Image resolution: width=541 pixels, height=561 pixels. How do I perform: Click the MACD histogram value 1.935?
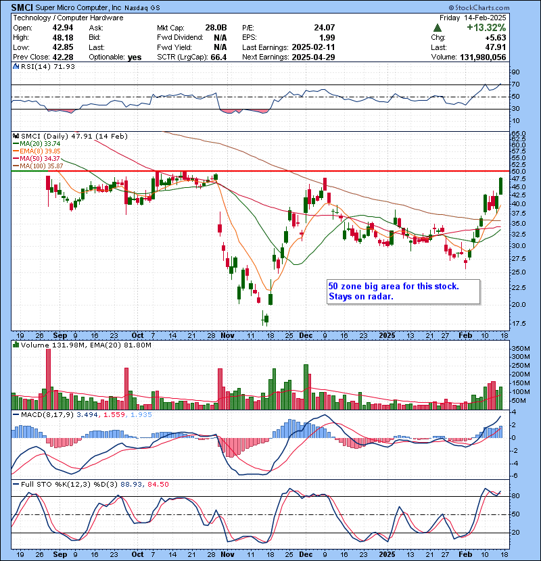[x=141, y=415]
